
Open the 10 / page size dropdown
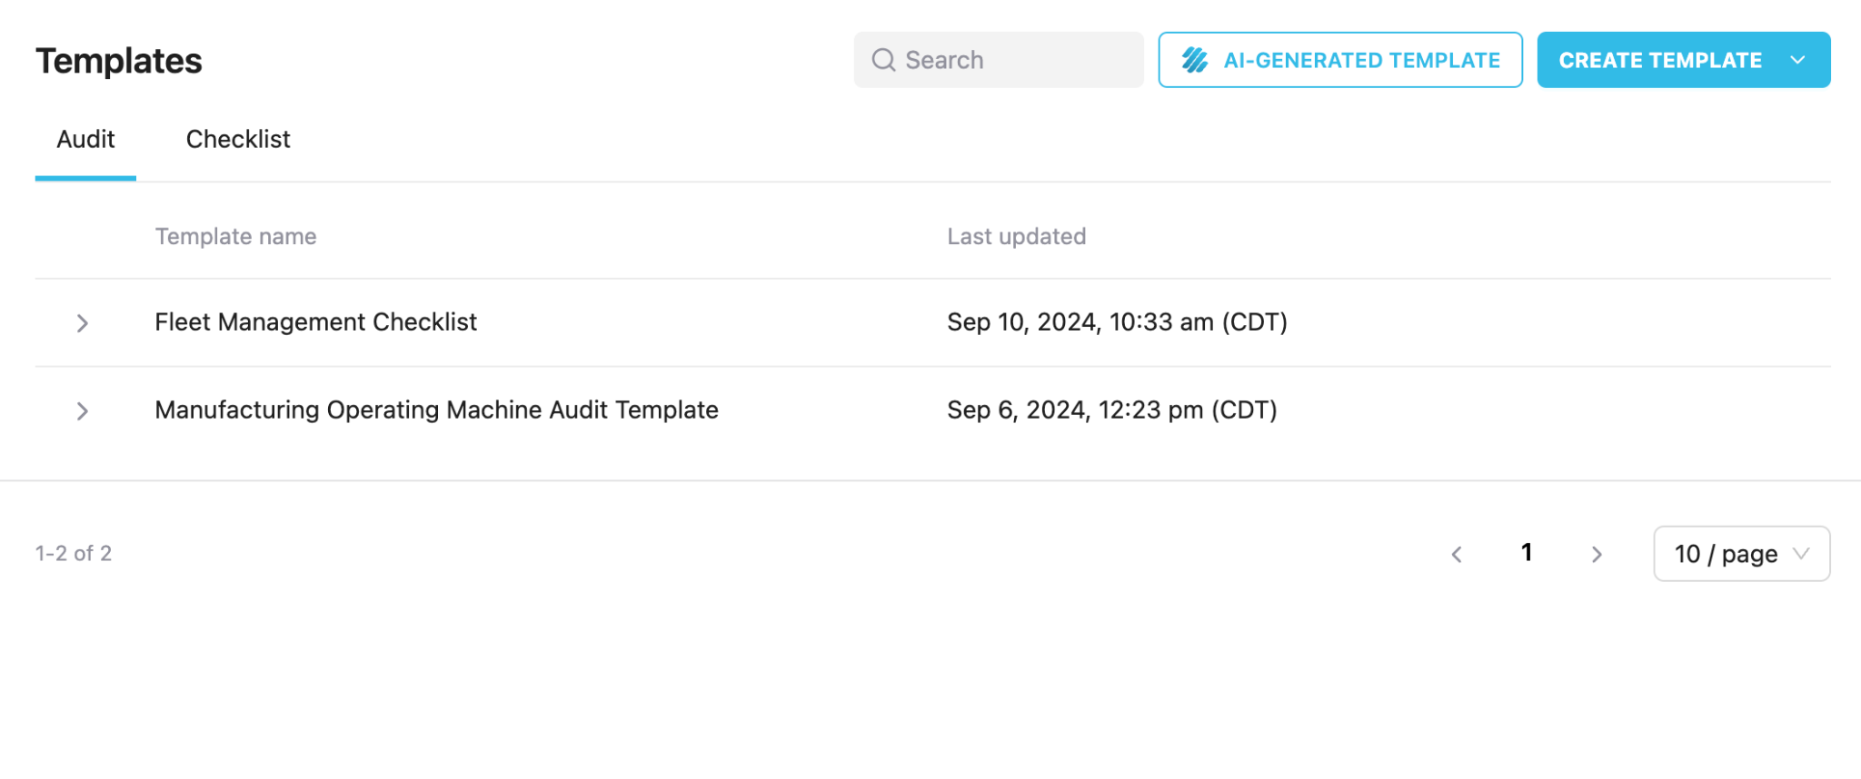(1741, 554)
